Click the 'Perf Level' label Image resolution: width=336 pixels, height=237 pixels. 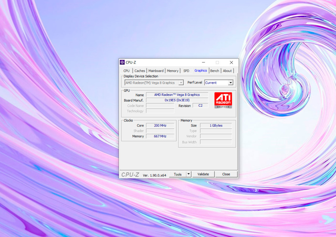(195, 83)
